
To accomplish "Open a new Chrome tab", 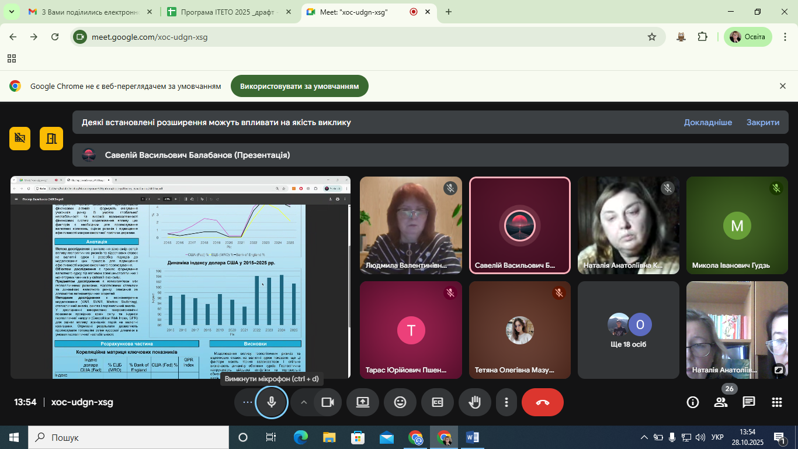I will 449,12.
